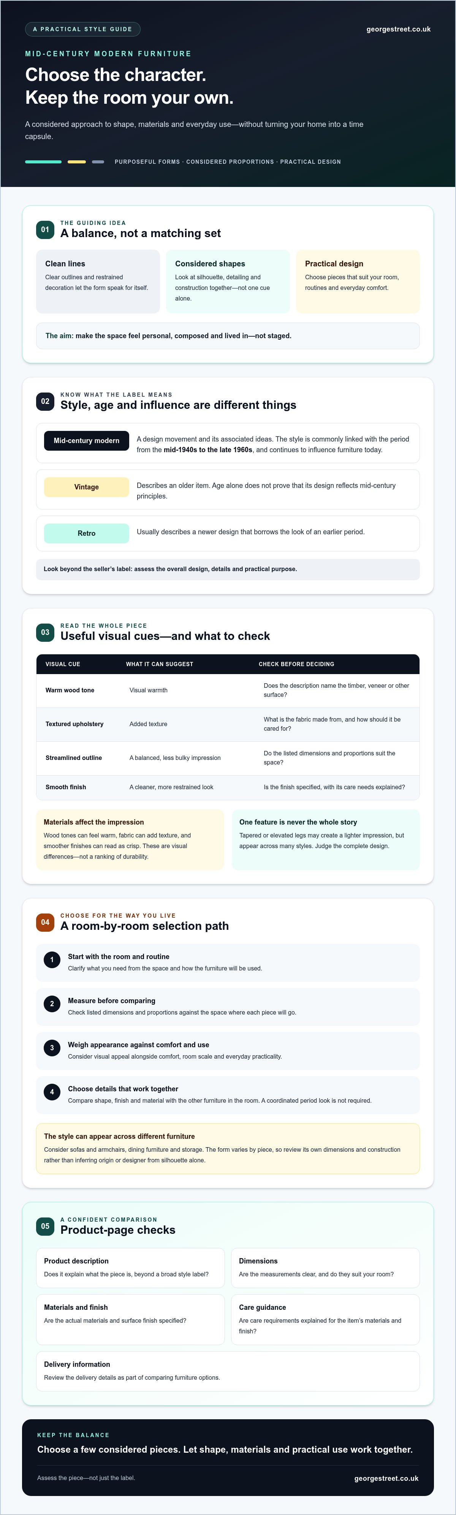Click the teal accent bar in header
This screenshot has height=1515, width=456.
click(x=43, y=162)
